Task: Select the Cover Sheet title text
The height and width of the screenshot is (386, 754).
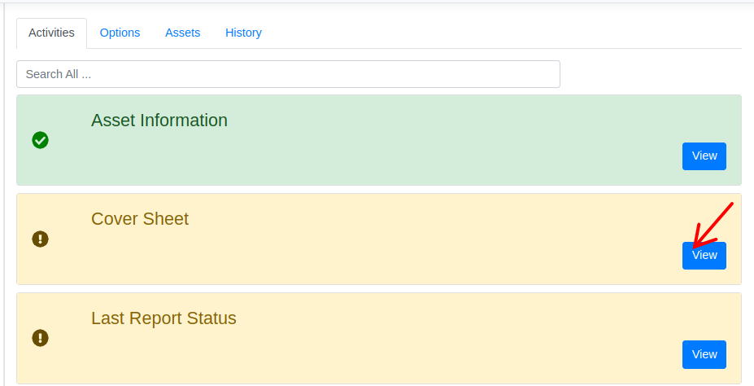Action: point(140,219)
